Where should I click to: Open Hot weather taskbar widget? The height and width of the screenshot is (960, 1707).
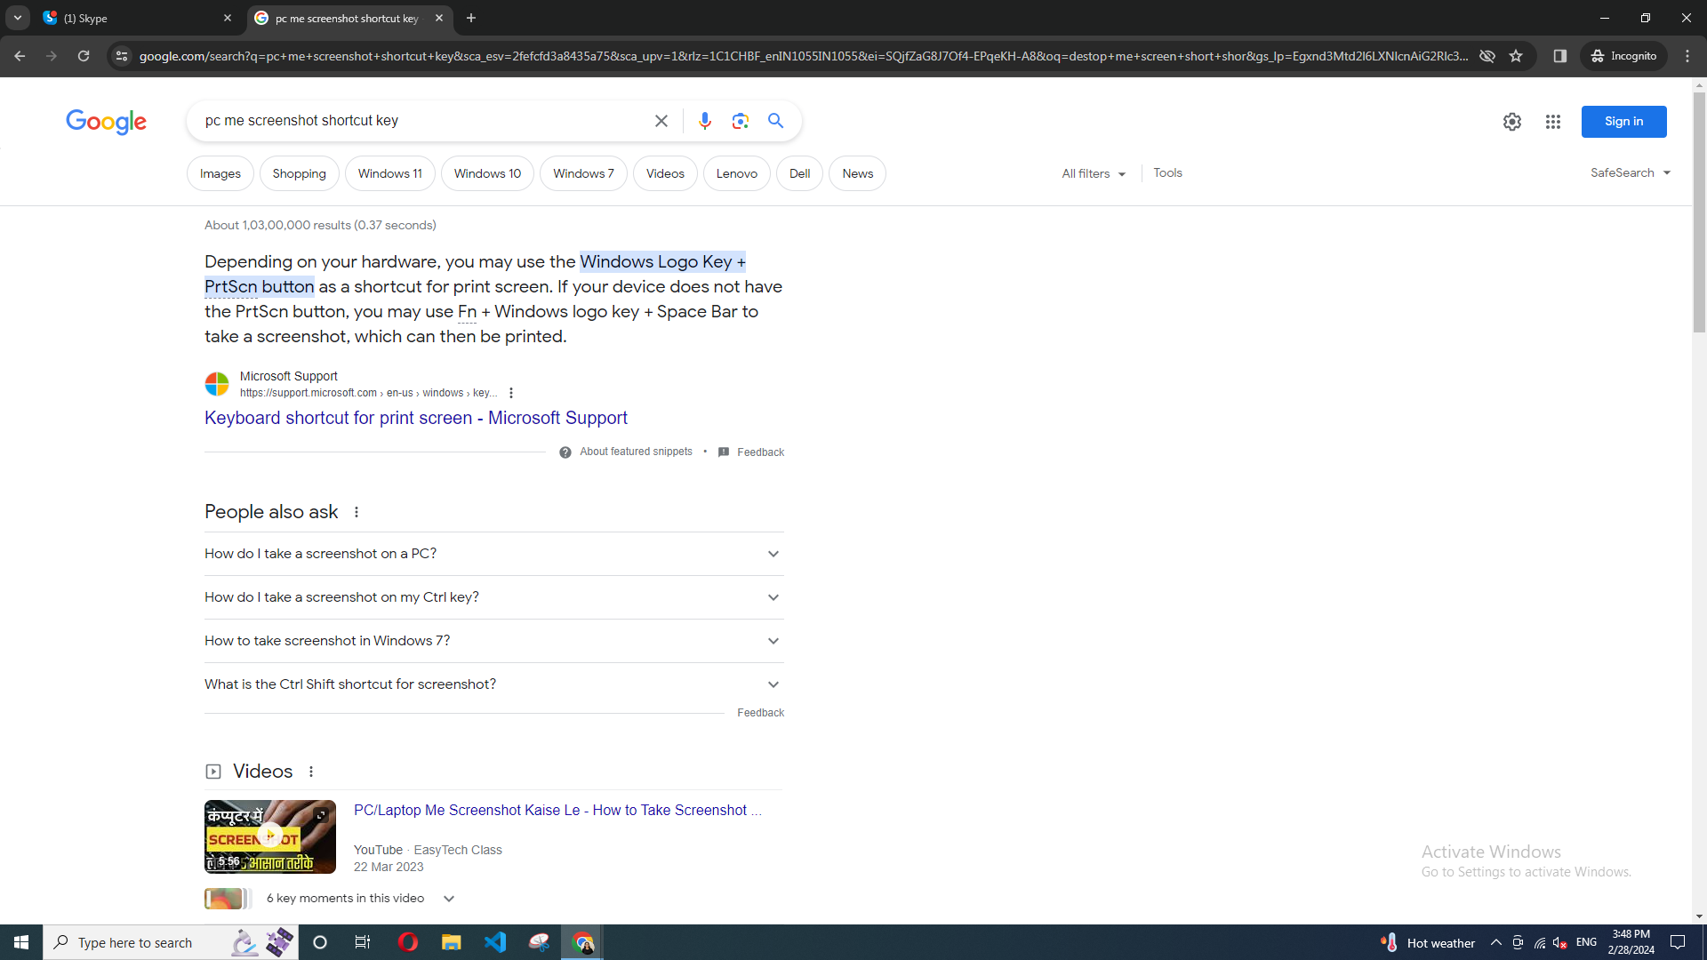1427,942
